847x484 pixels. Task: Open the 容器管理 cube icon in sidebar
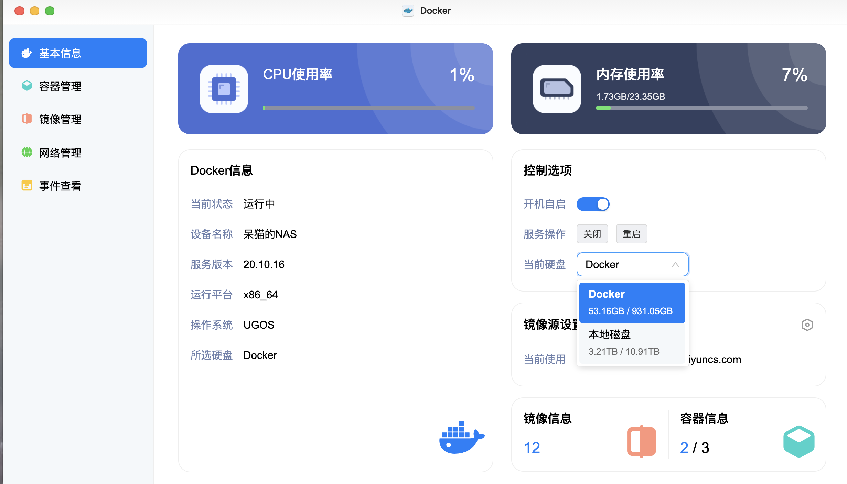[x=27, y=86]
